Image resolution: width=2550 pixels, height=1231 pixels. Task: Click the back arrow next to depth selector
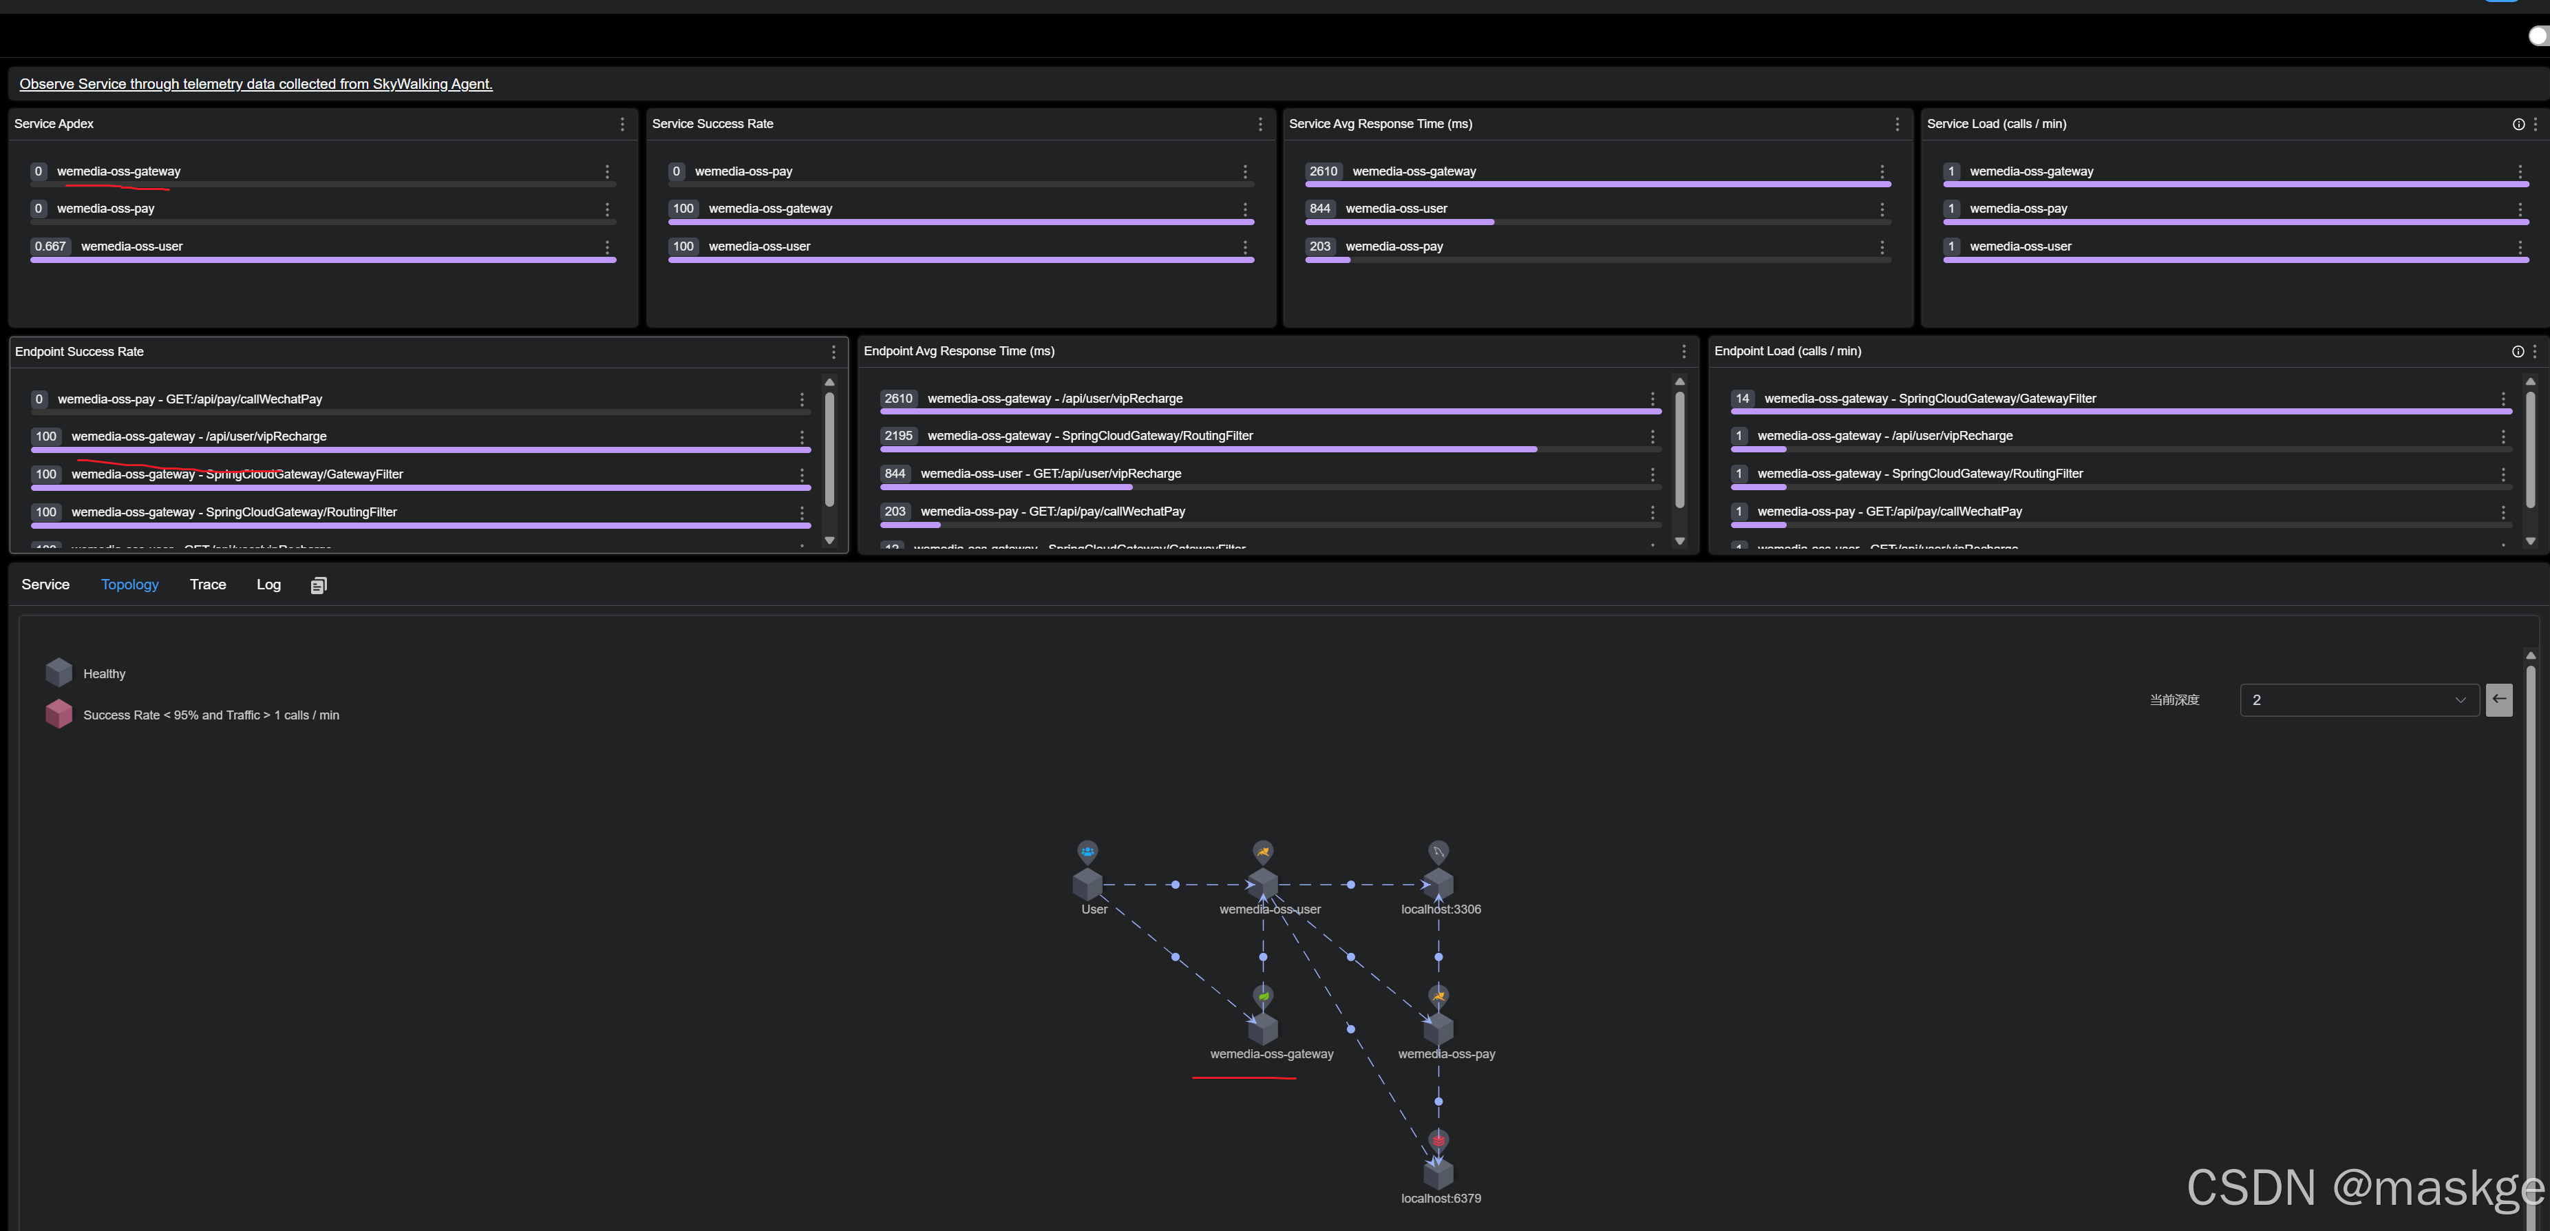[2498, 699]
